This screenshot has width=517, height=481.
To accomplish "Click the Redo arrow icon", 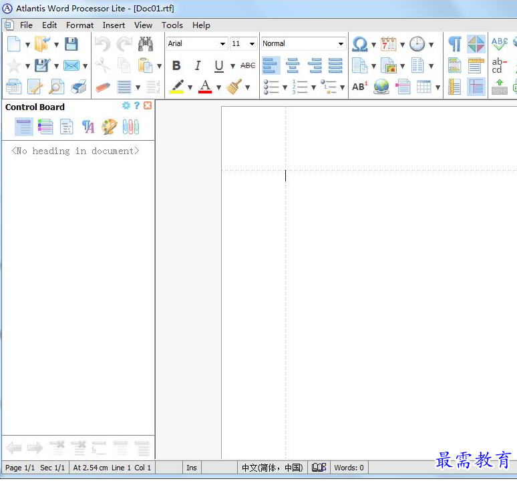I will point(124,44).
